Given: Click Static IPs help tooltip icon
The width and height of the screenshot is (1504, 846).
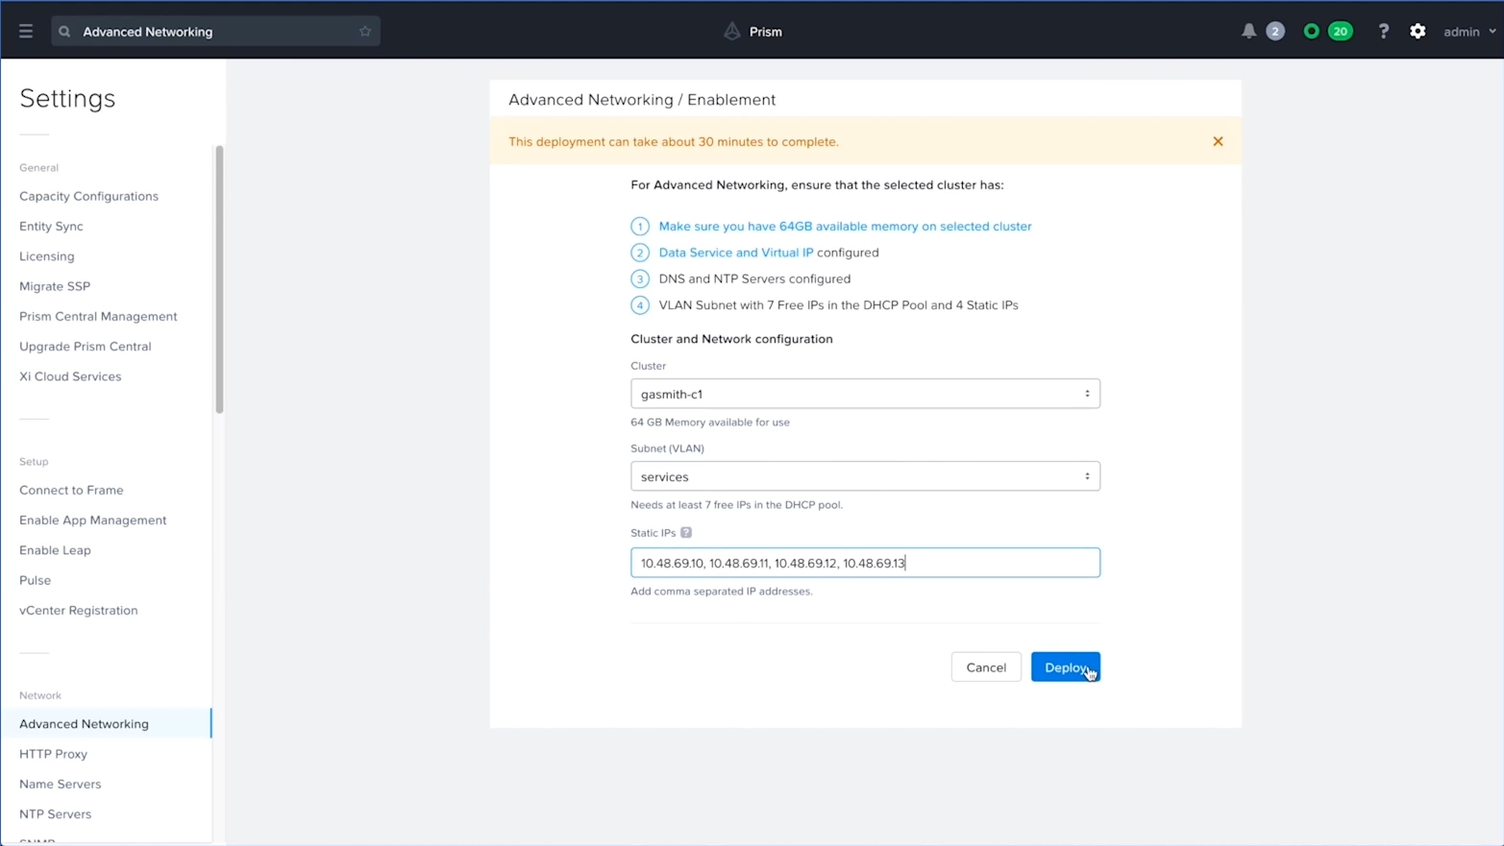Looking at the screenshot, I should (x=686, y=533).
